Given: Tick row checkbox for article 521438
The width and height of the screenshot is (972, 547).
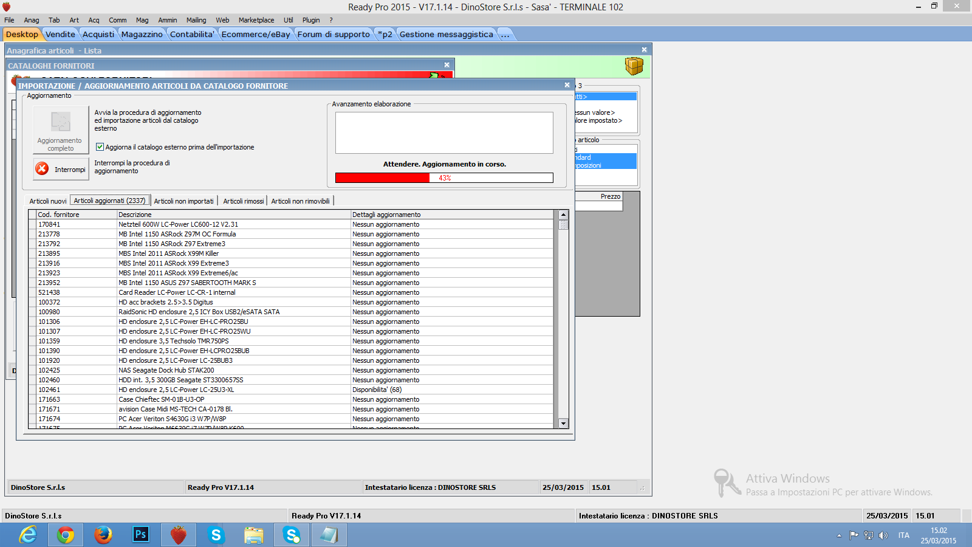Looking at the screenshot, I should pyautogui.click(x=32, y=292).
